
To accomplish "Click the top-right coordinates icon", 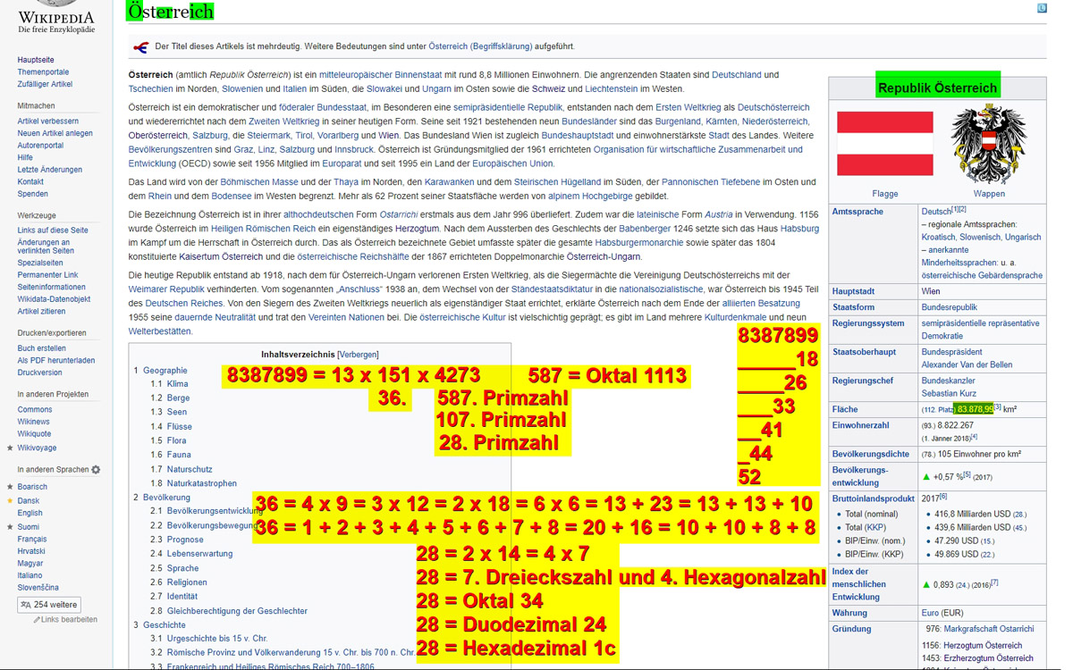I will click(x=1042, y=8).
